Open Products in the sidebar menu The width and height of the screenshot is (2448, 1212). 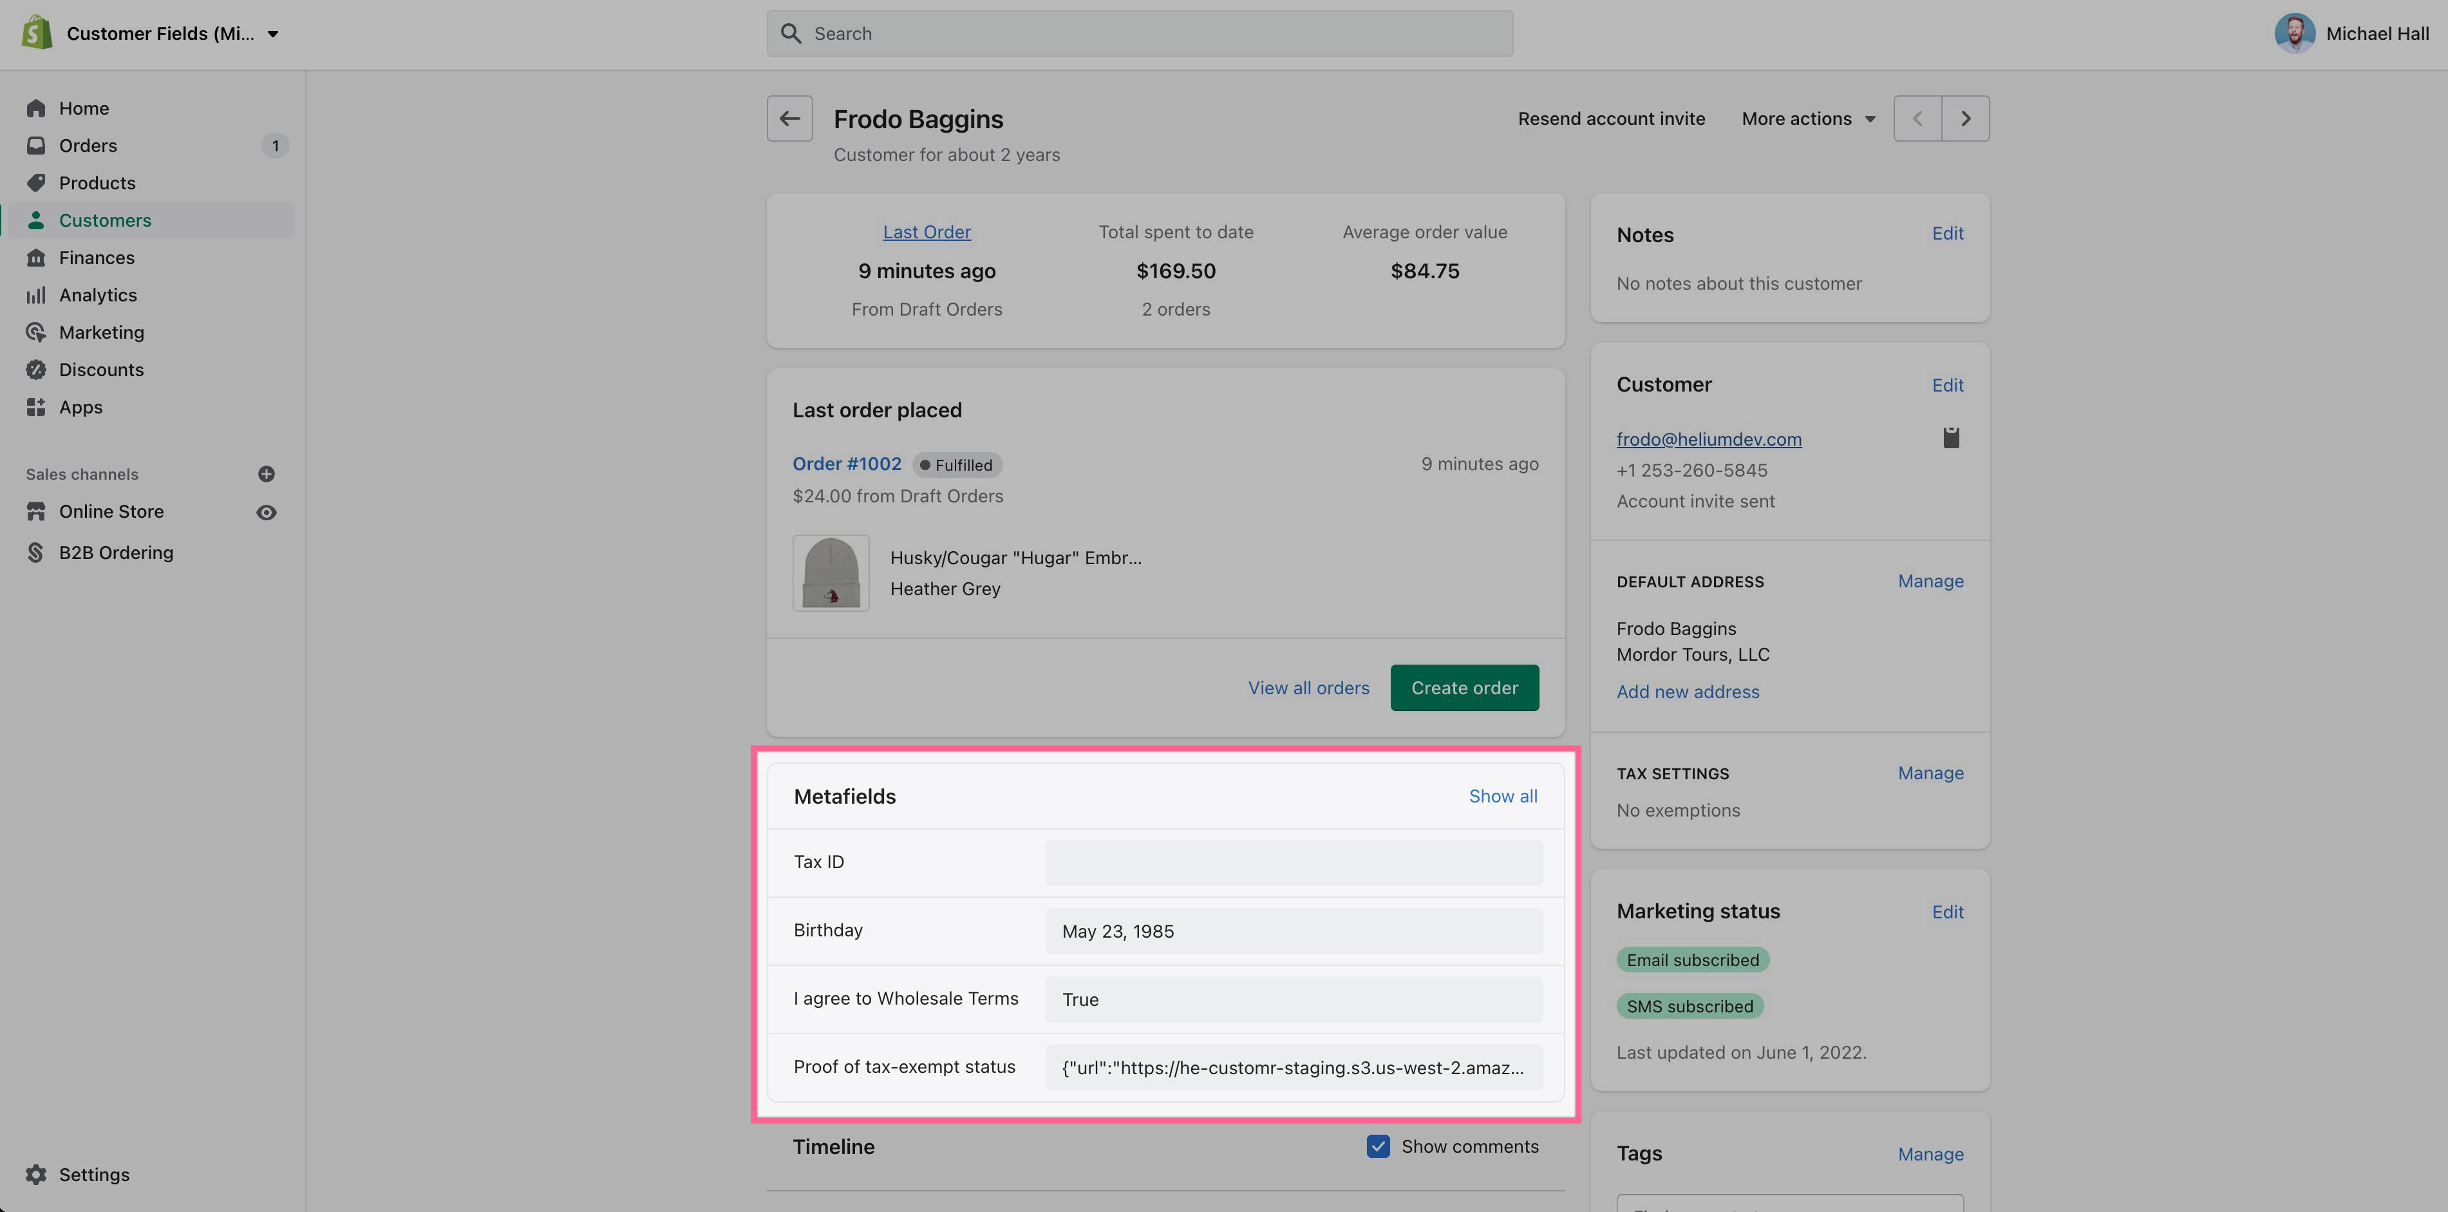(97, 182)
